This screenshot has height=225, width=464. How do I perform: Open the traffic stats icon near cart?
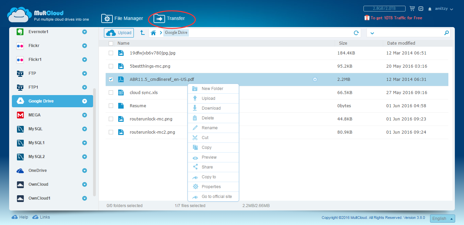(x=421, y=9)
